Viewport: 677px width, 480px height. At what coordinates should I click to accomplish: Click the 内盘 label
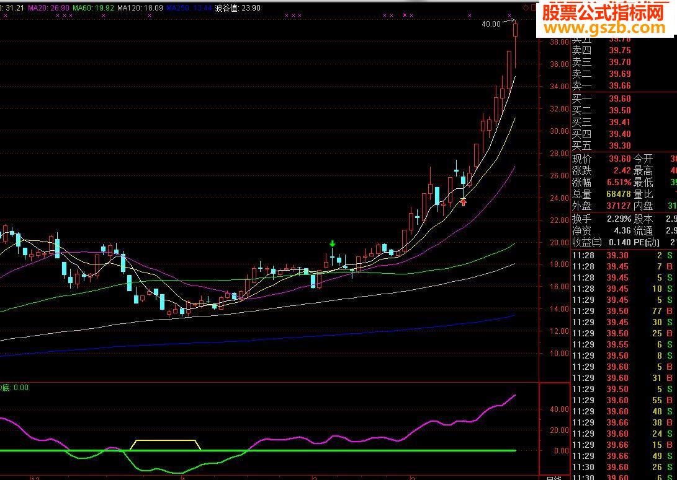point(643,206)
